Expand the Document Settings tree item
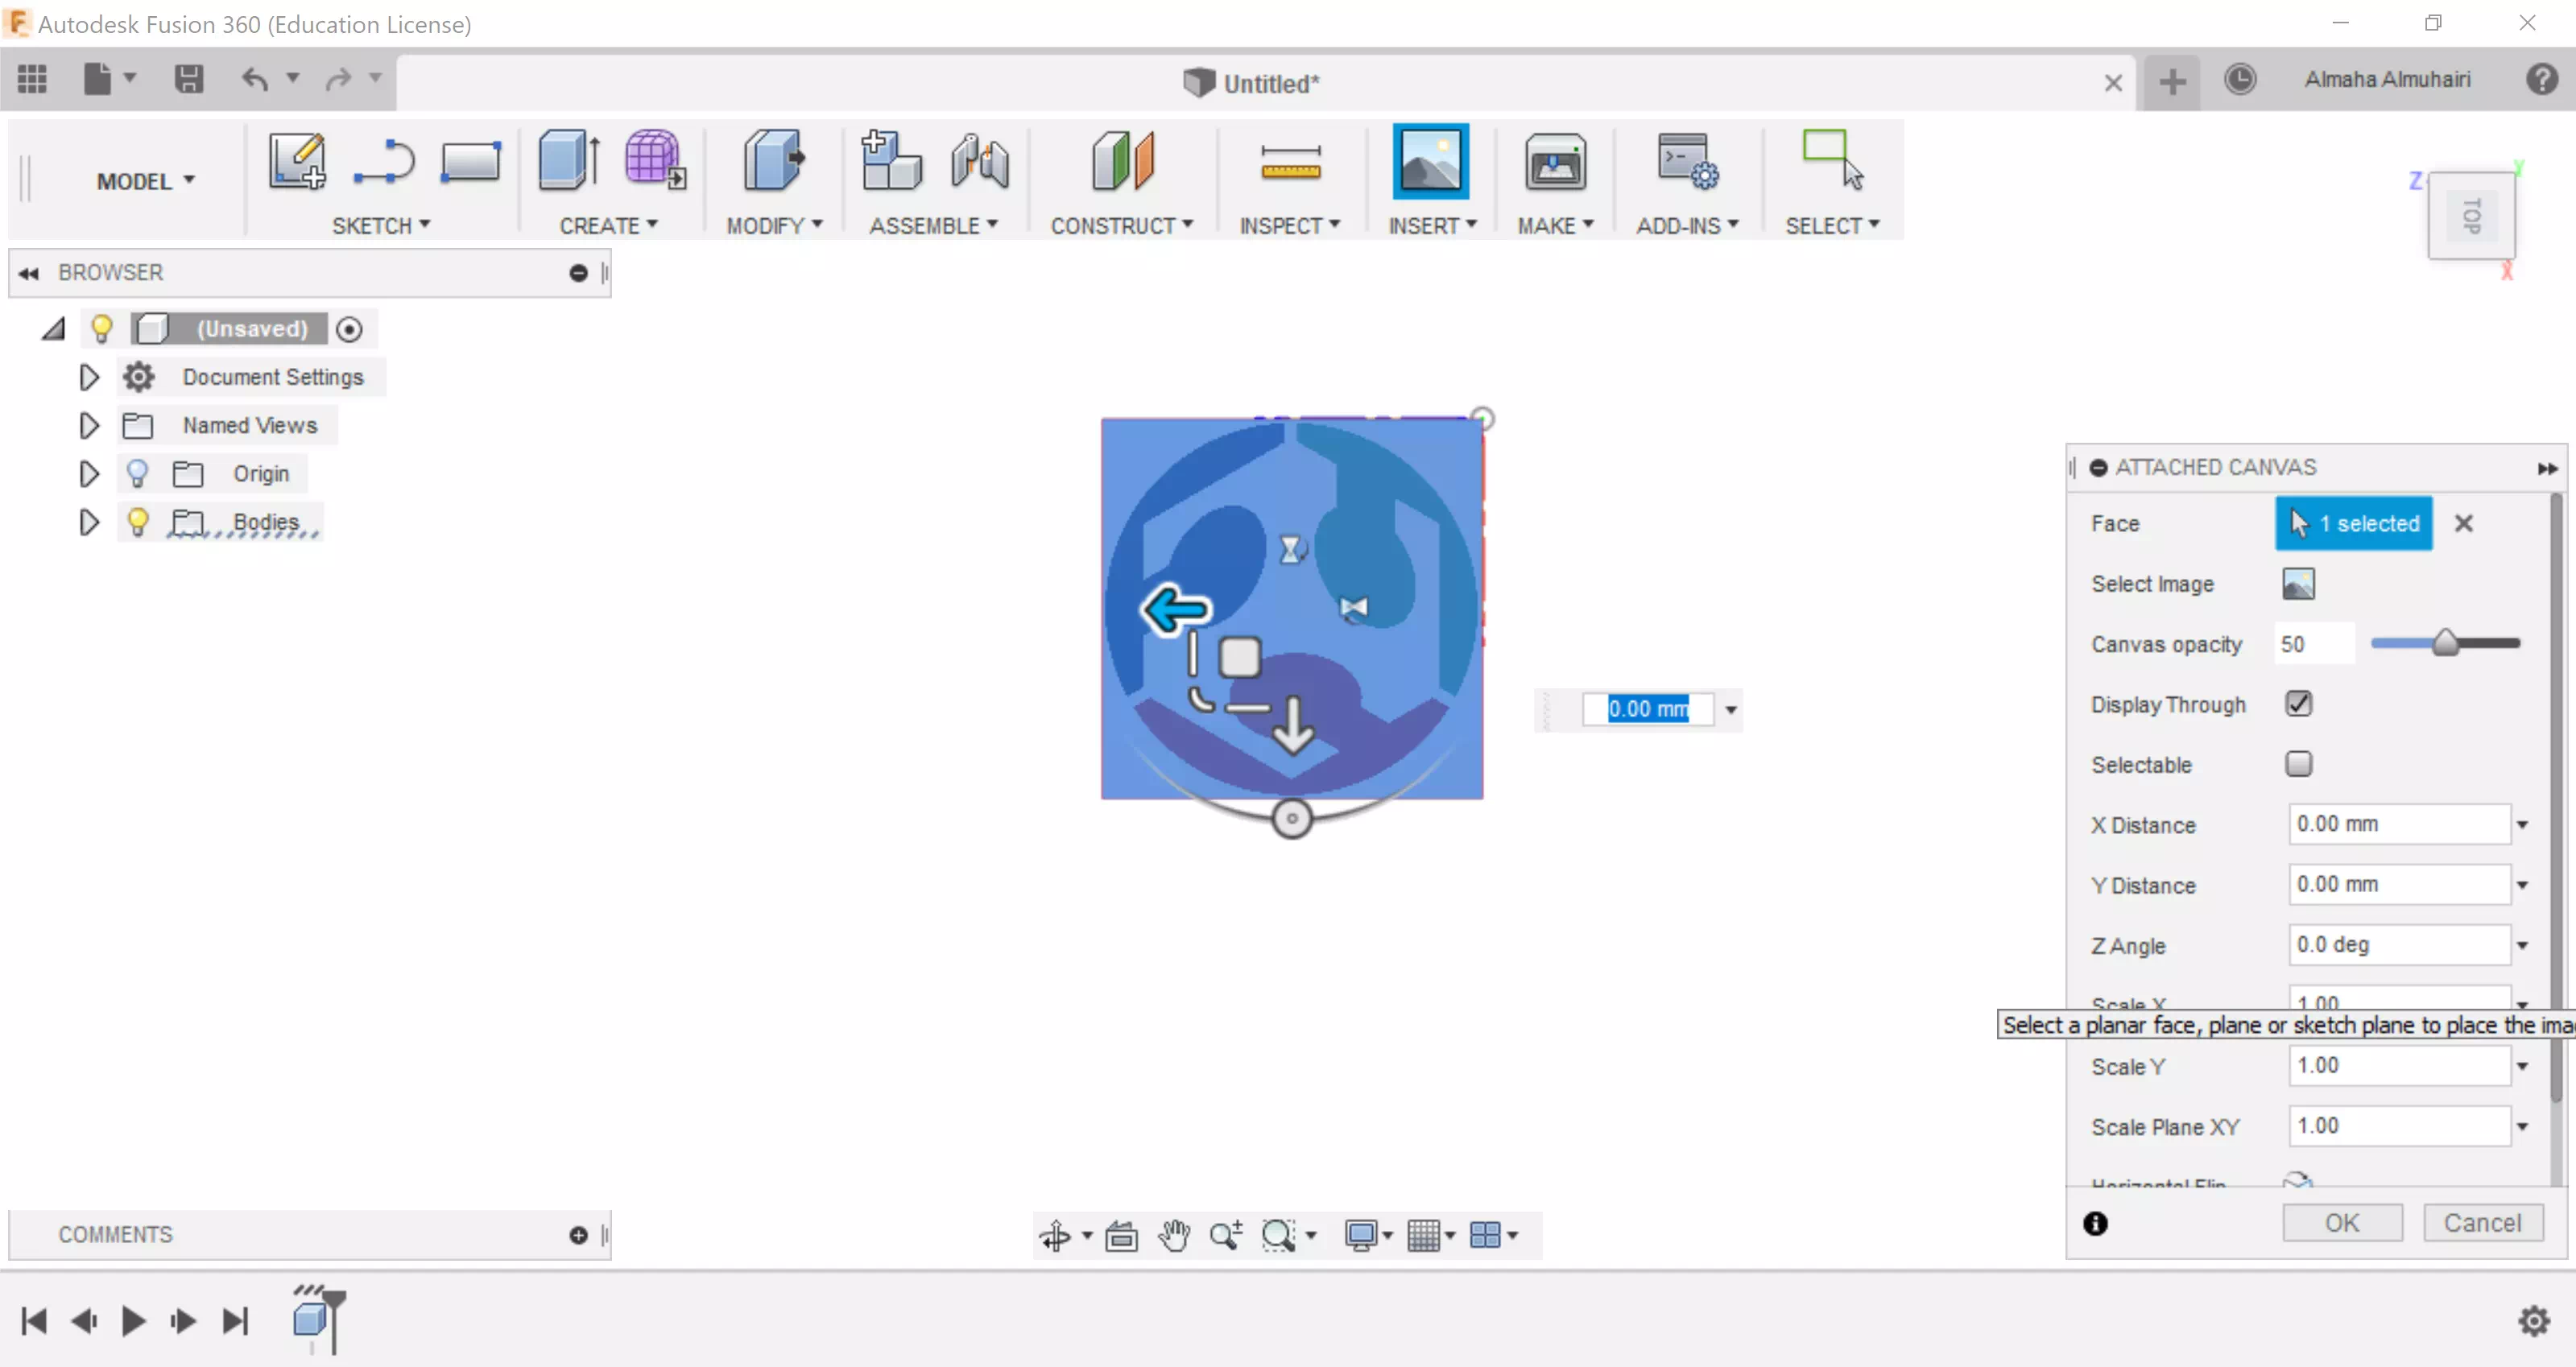 tap(88, 376)
